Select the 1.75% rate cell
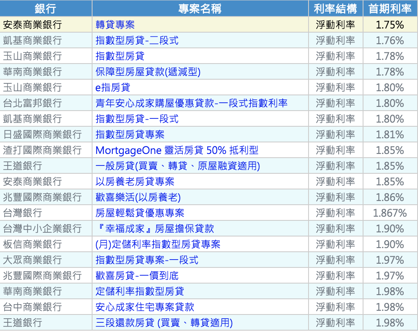Image resolution: width=418 pixels, height=331 pixels. pos(390,25)
